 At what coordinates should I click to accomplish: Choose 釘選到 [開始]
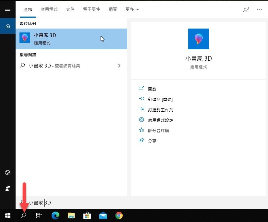(x=160, y=99)
